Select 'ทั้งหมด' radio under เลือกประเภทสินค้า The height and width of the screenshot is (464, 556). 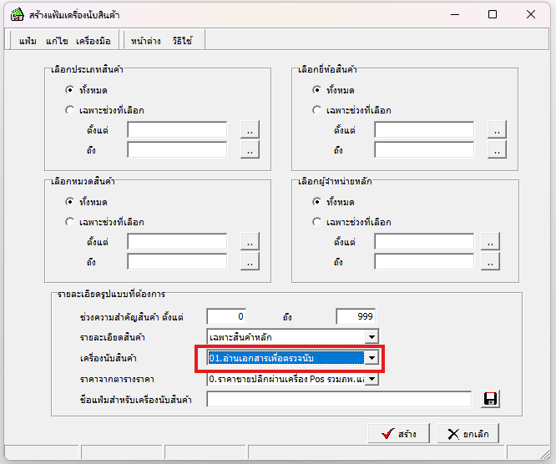(x=70, y=89)
